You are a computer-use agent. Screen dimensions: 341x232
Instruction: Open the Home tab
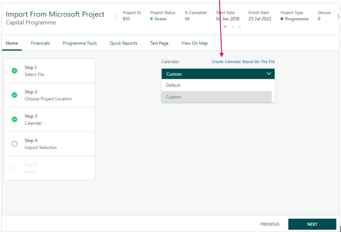12,43
